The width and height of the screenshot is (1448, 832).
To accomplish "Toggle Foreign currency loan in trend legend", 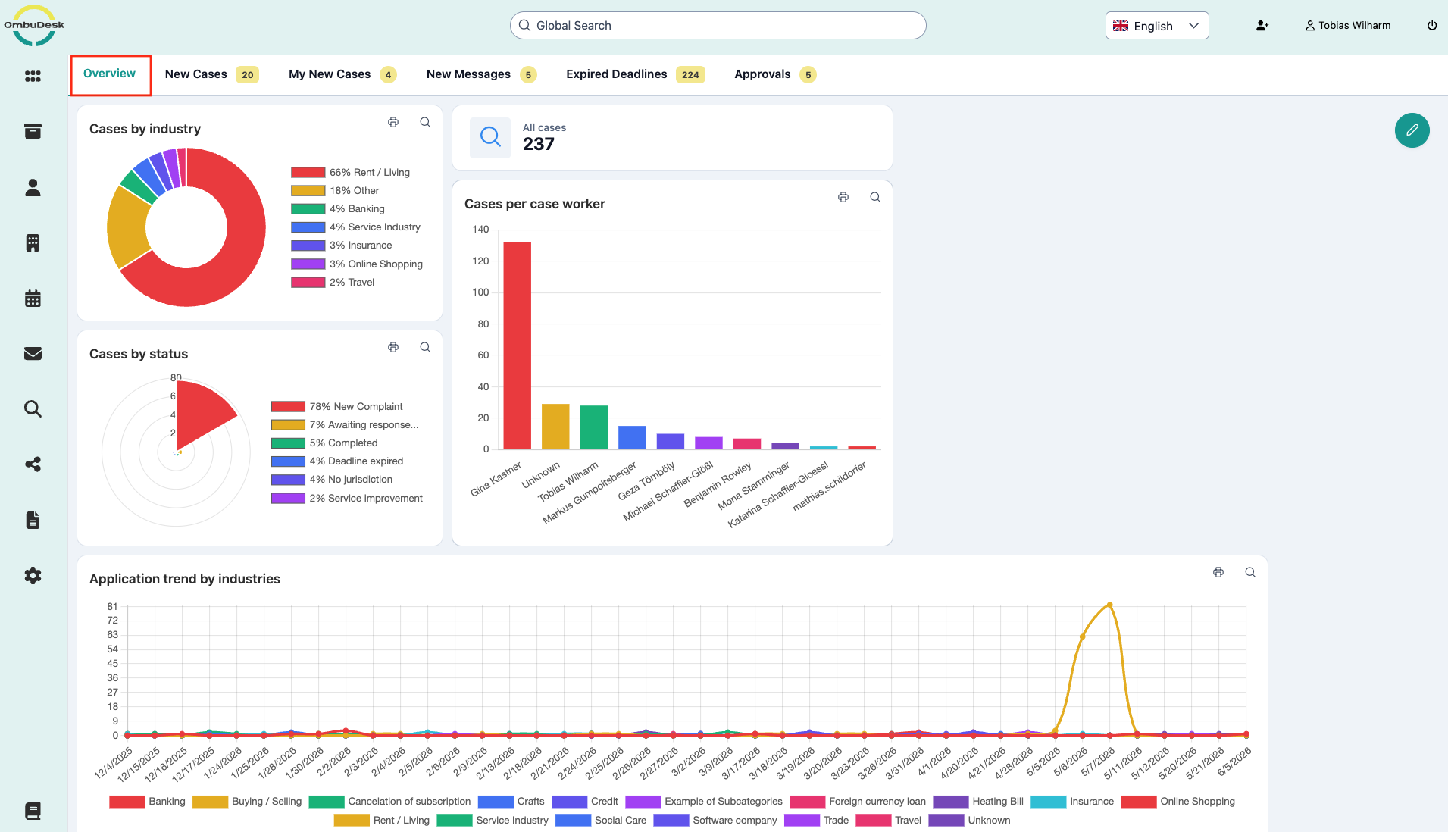I will click(858, 802).
